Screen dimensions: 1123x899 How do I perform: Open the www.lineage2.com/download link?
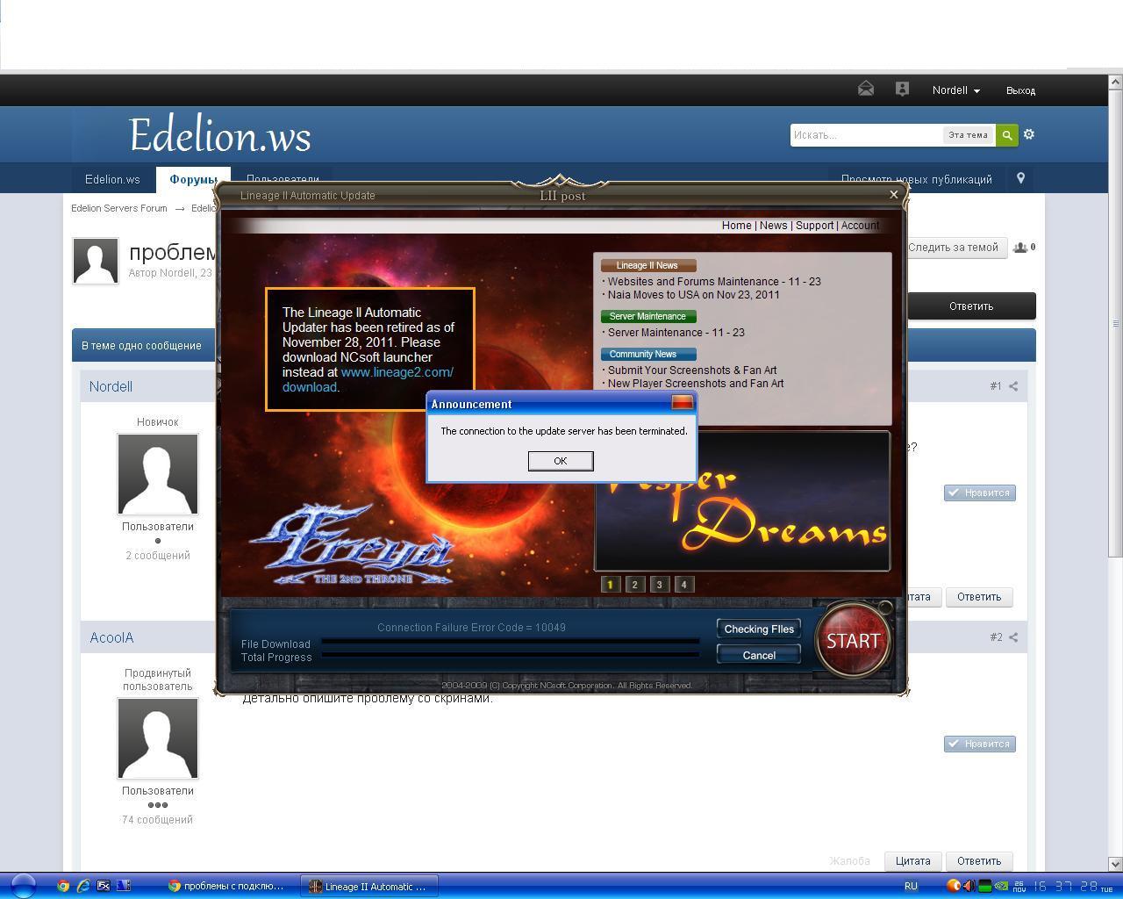368,379
